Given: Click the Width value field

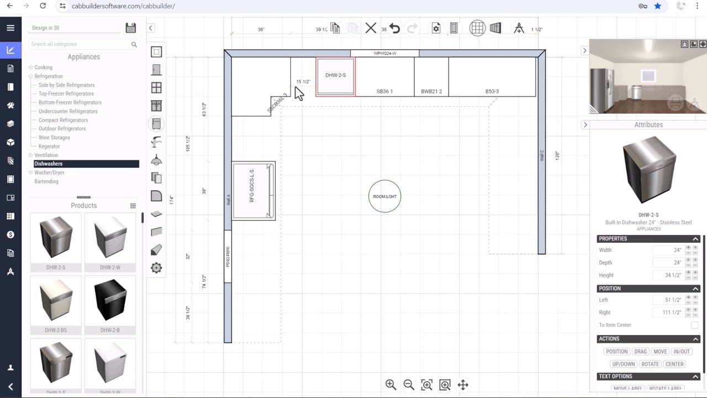Looking at the screenshot, I should [668, 250].
